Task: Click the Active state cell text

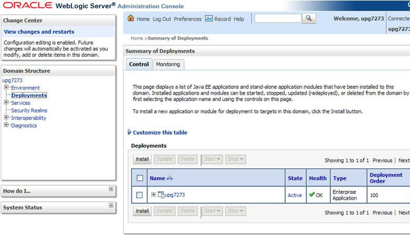Action: [295, 195]
